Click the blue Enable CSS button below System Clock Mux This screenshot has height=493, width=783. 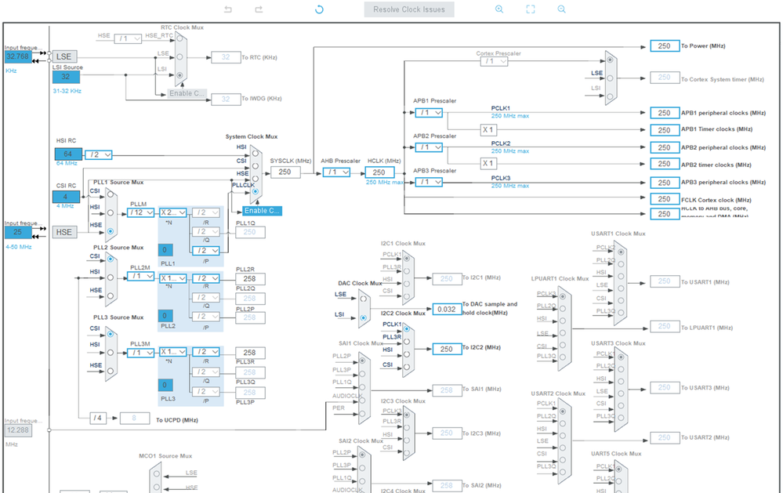point(262,211)
